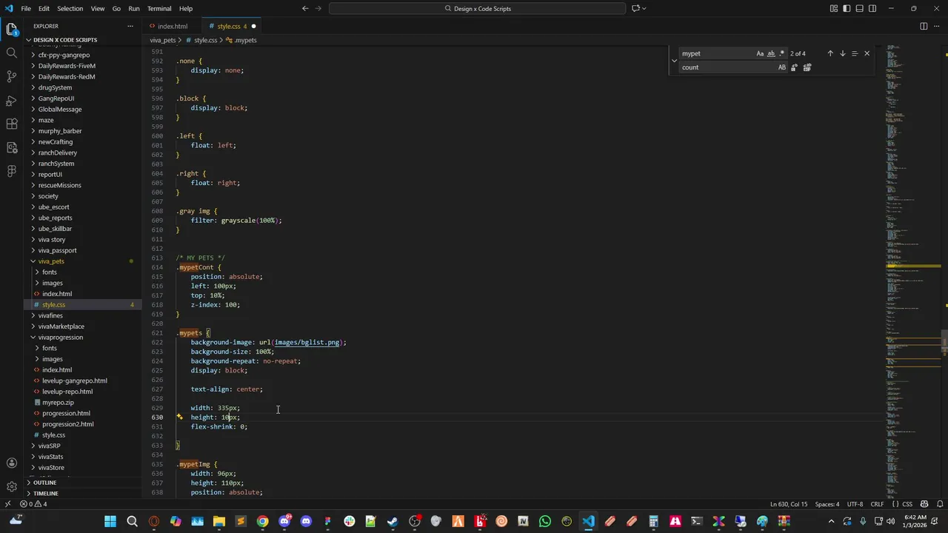The height and width of the screenshot is (533, 948).
Task: Open Accounts menu in activity bar
Action: click(x=11, y=463)
